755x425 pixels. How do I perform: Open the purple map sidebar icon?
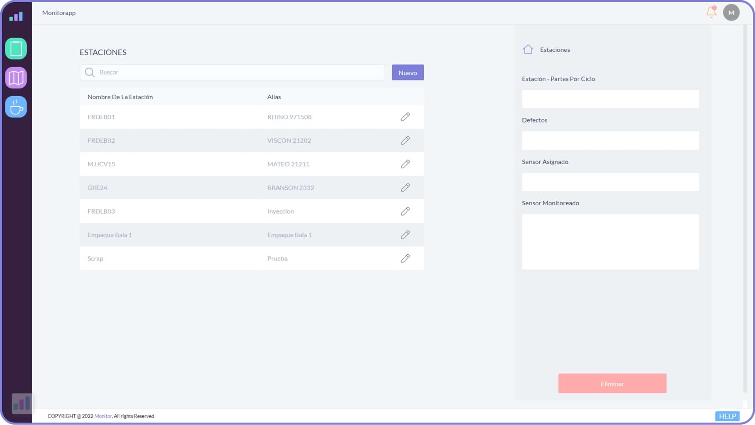(16, 78)
